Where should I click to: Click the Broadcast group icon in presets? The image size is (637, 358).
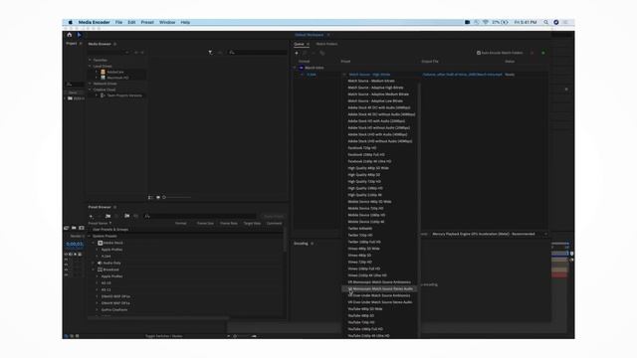click(x=100, y=269)
